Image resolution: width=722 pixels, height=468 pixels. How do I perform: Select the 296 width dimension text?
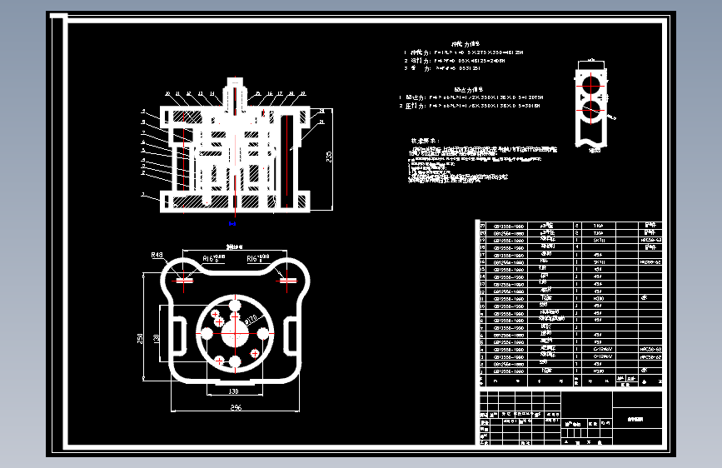tap(236, 407)
